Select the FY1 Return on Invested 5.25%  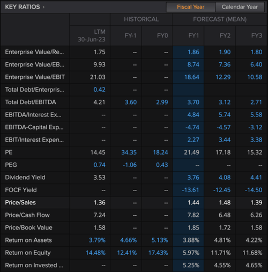click(191, 265)
